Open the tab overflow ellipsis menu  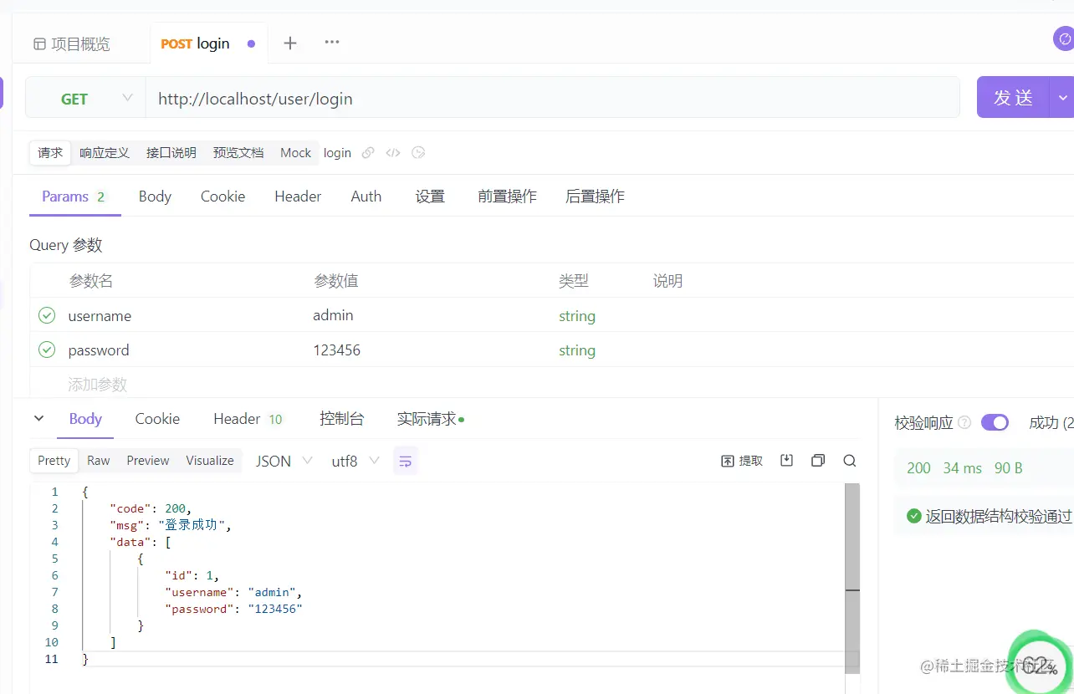[332, 43]
